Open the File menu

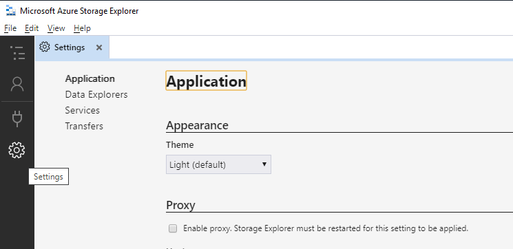click(10, 28)
